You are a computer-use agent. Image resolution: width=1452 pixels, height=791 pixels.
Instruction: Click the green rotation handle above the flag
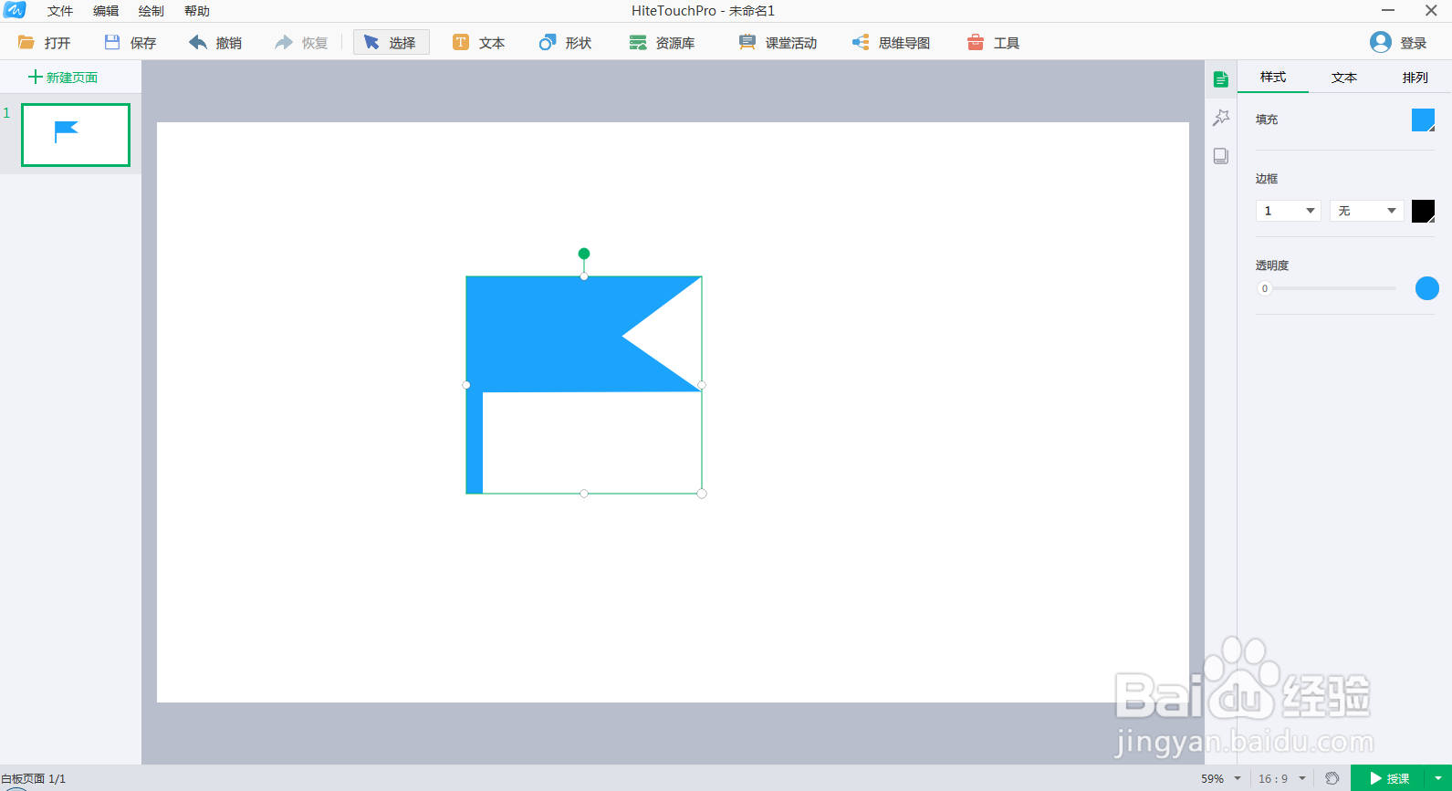(584, 254)
